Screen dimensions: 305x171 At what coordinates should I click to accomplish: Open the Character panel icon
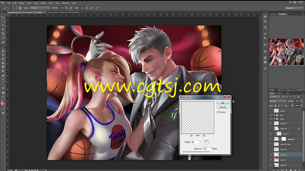(265, 34)
